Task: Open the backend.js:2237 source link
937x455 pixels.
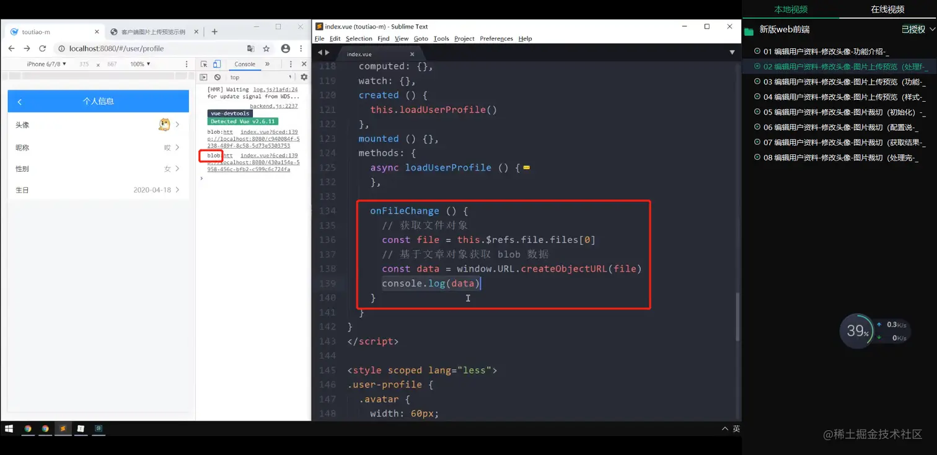Action: [274, 106]
